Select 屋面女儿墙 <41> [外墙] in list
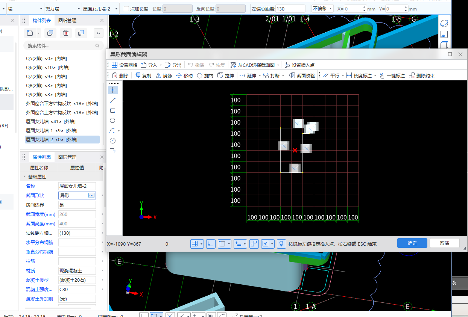 tap(50, 121)
